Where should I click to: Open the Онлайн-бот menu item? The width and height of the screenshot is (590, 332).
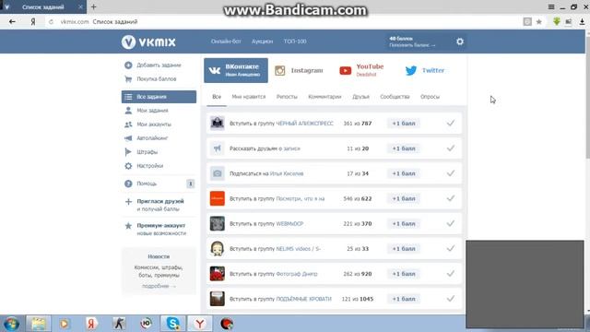[x=226, y=41]
